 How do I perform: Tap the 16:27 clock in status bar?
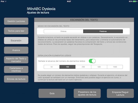[x=69, y=1]
